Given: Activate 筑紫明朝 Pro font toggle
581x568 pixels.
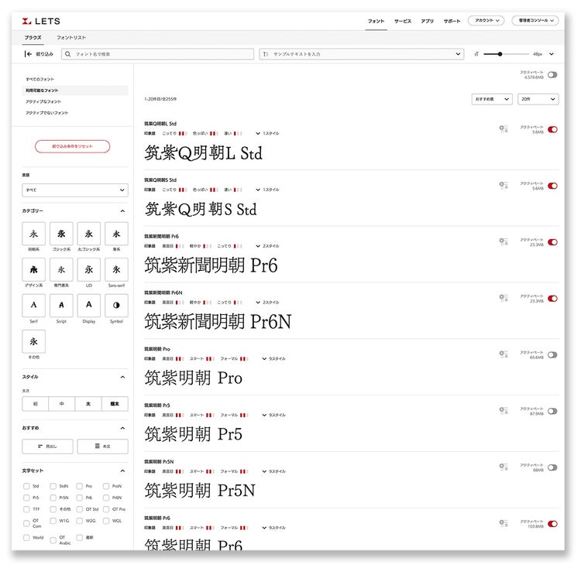Looking at the screenshot, I should pyautogui.click(x=552, y=355).
